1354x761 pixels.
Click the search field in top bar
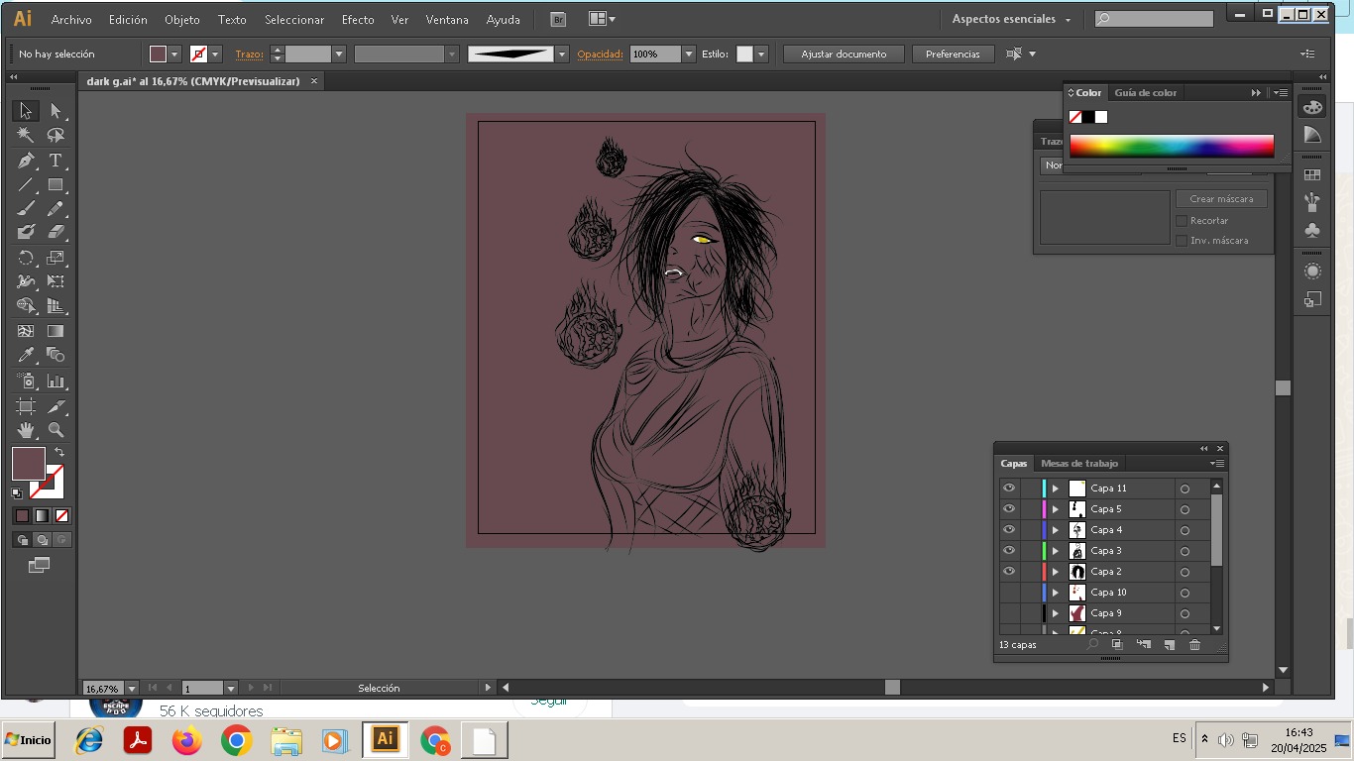1155,19
